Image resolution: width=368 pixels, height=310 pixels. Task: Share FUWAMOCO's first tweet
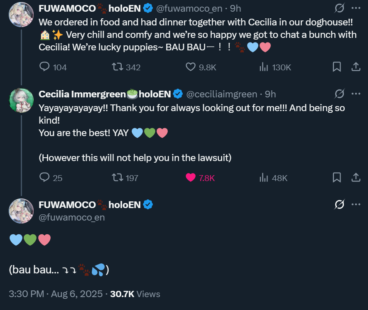[356, 67]
